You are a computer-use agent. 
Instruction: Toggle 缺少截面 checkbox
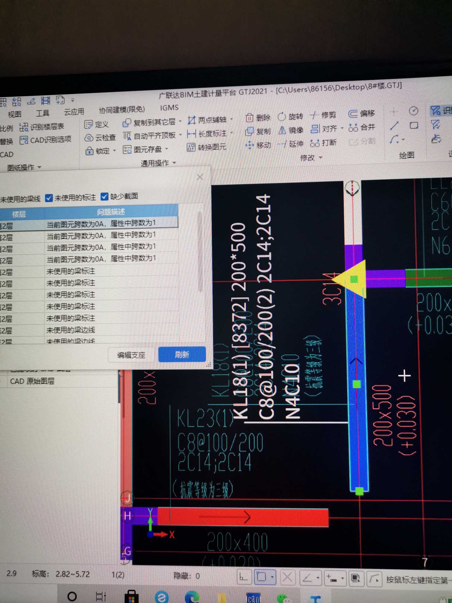104,197
